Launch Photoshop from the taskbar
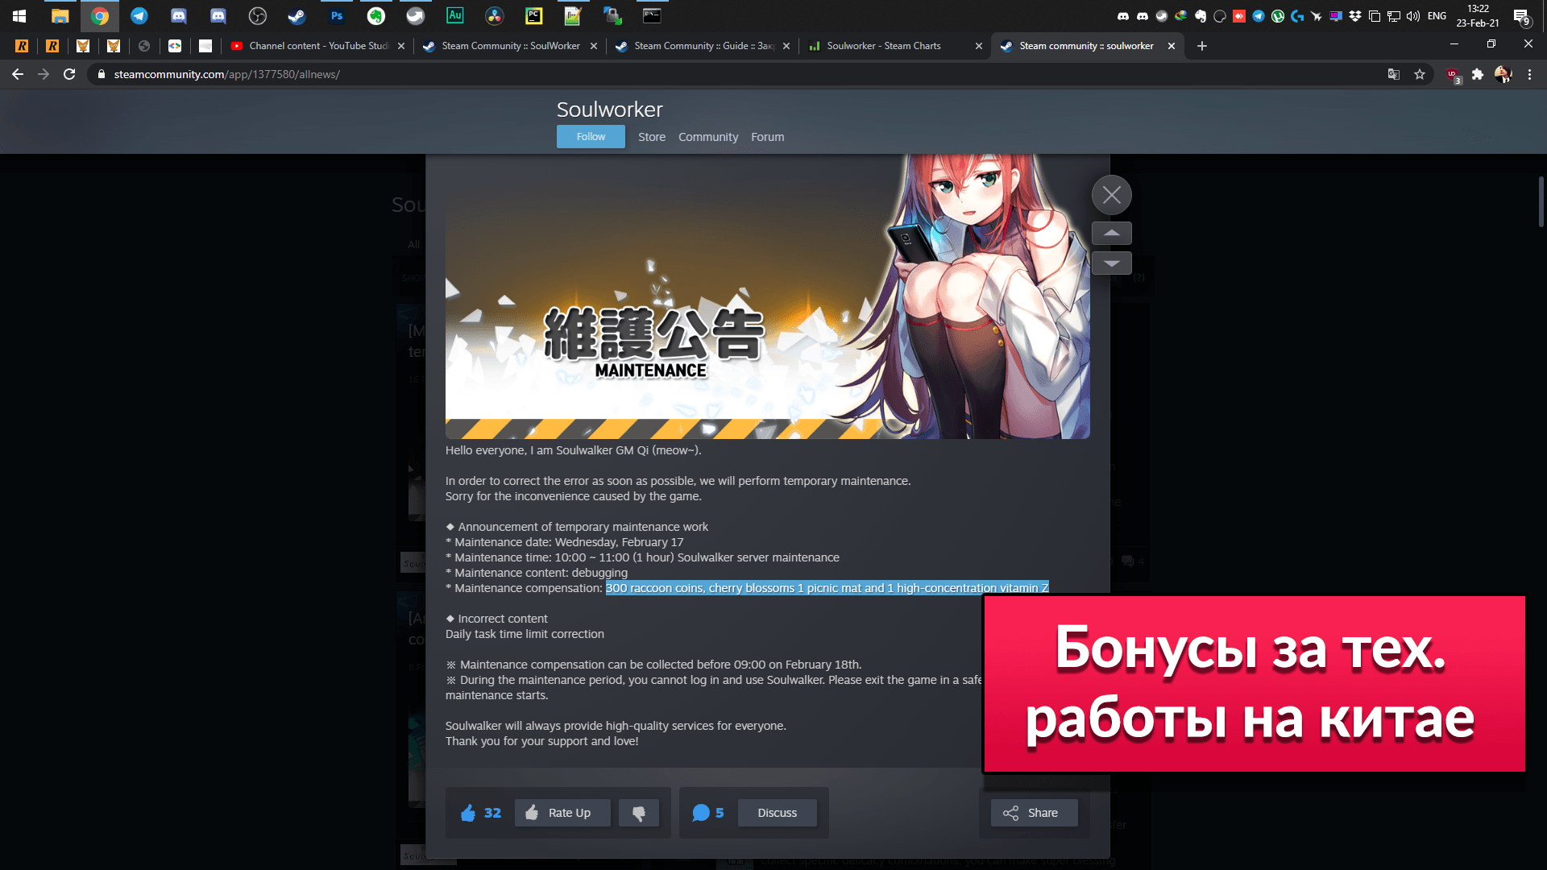This screenshot has height=870, width=1547. tap(337, 15)
